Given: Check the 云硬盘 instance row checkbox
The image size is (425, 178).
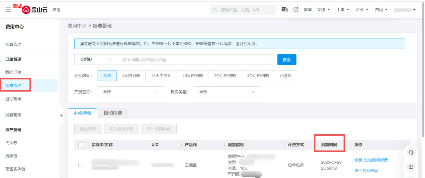Looking at the screenshot, I should (81, 165).
